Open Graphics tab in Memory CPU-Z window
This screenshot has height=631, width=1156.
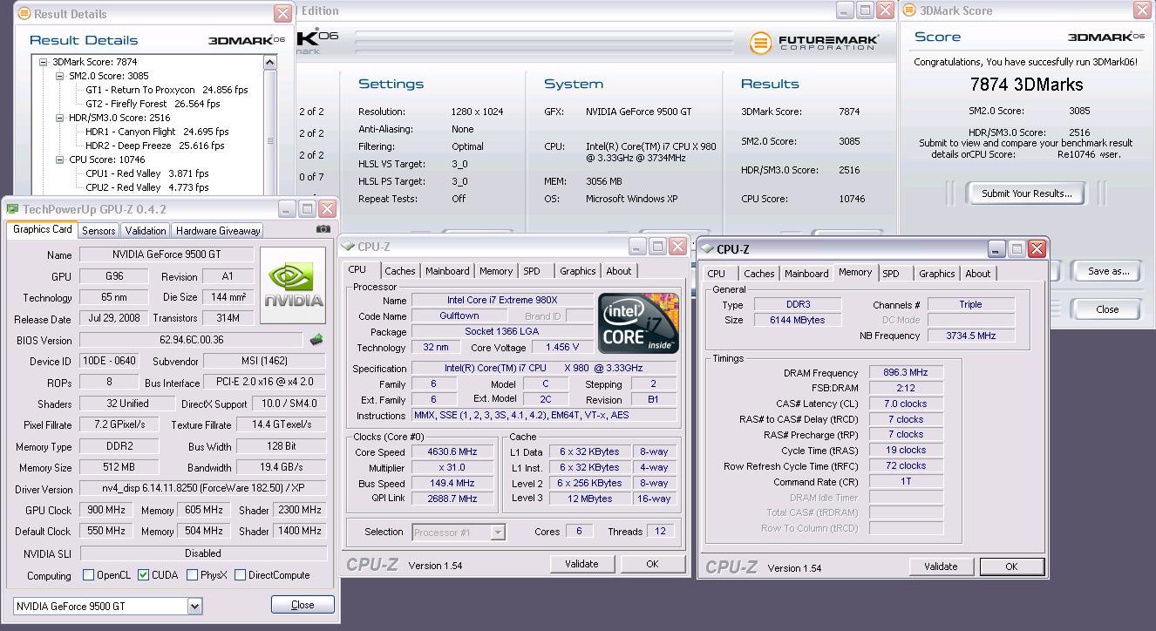click(937, 274)
